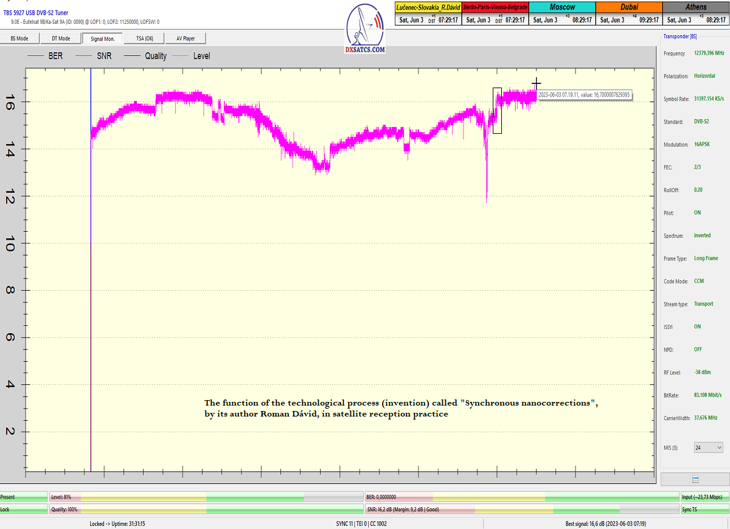Click the Input Mbps status indicator
Viewport: 730px width, 529px height.
point(704,497)
